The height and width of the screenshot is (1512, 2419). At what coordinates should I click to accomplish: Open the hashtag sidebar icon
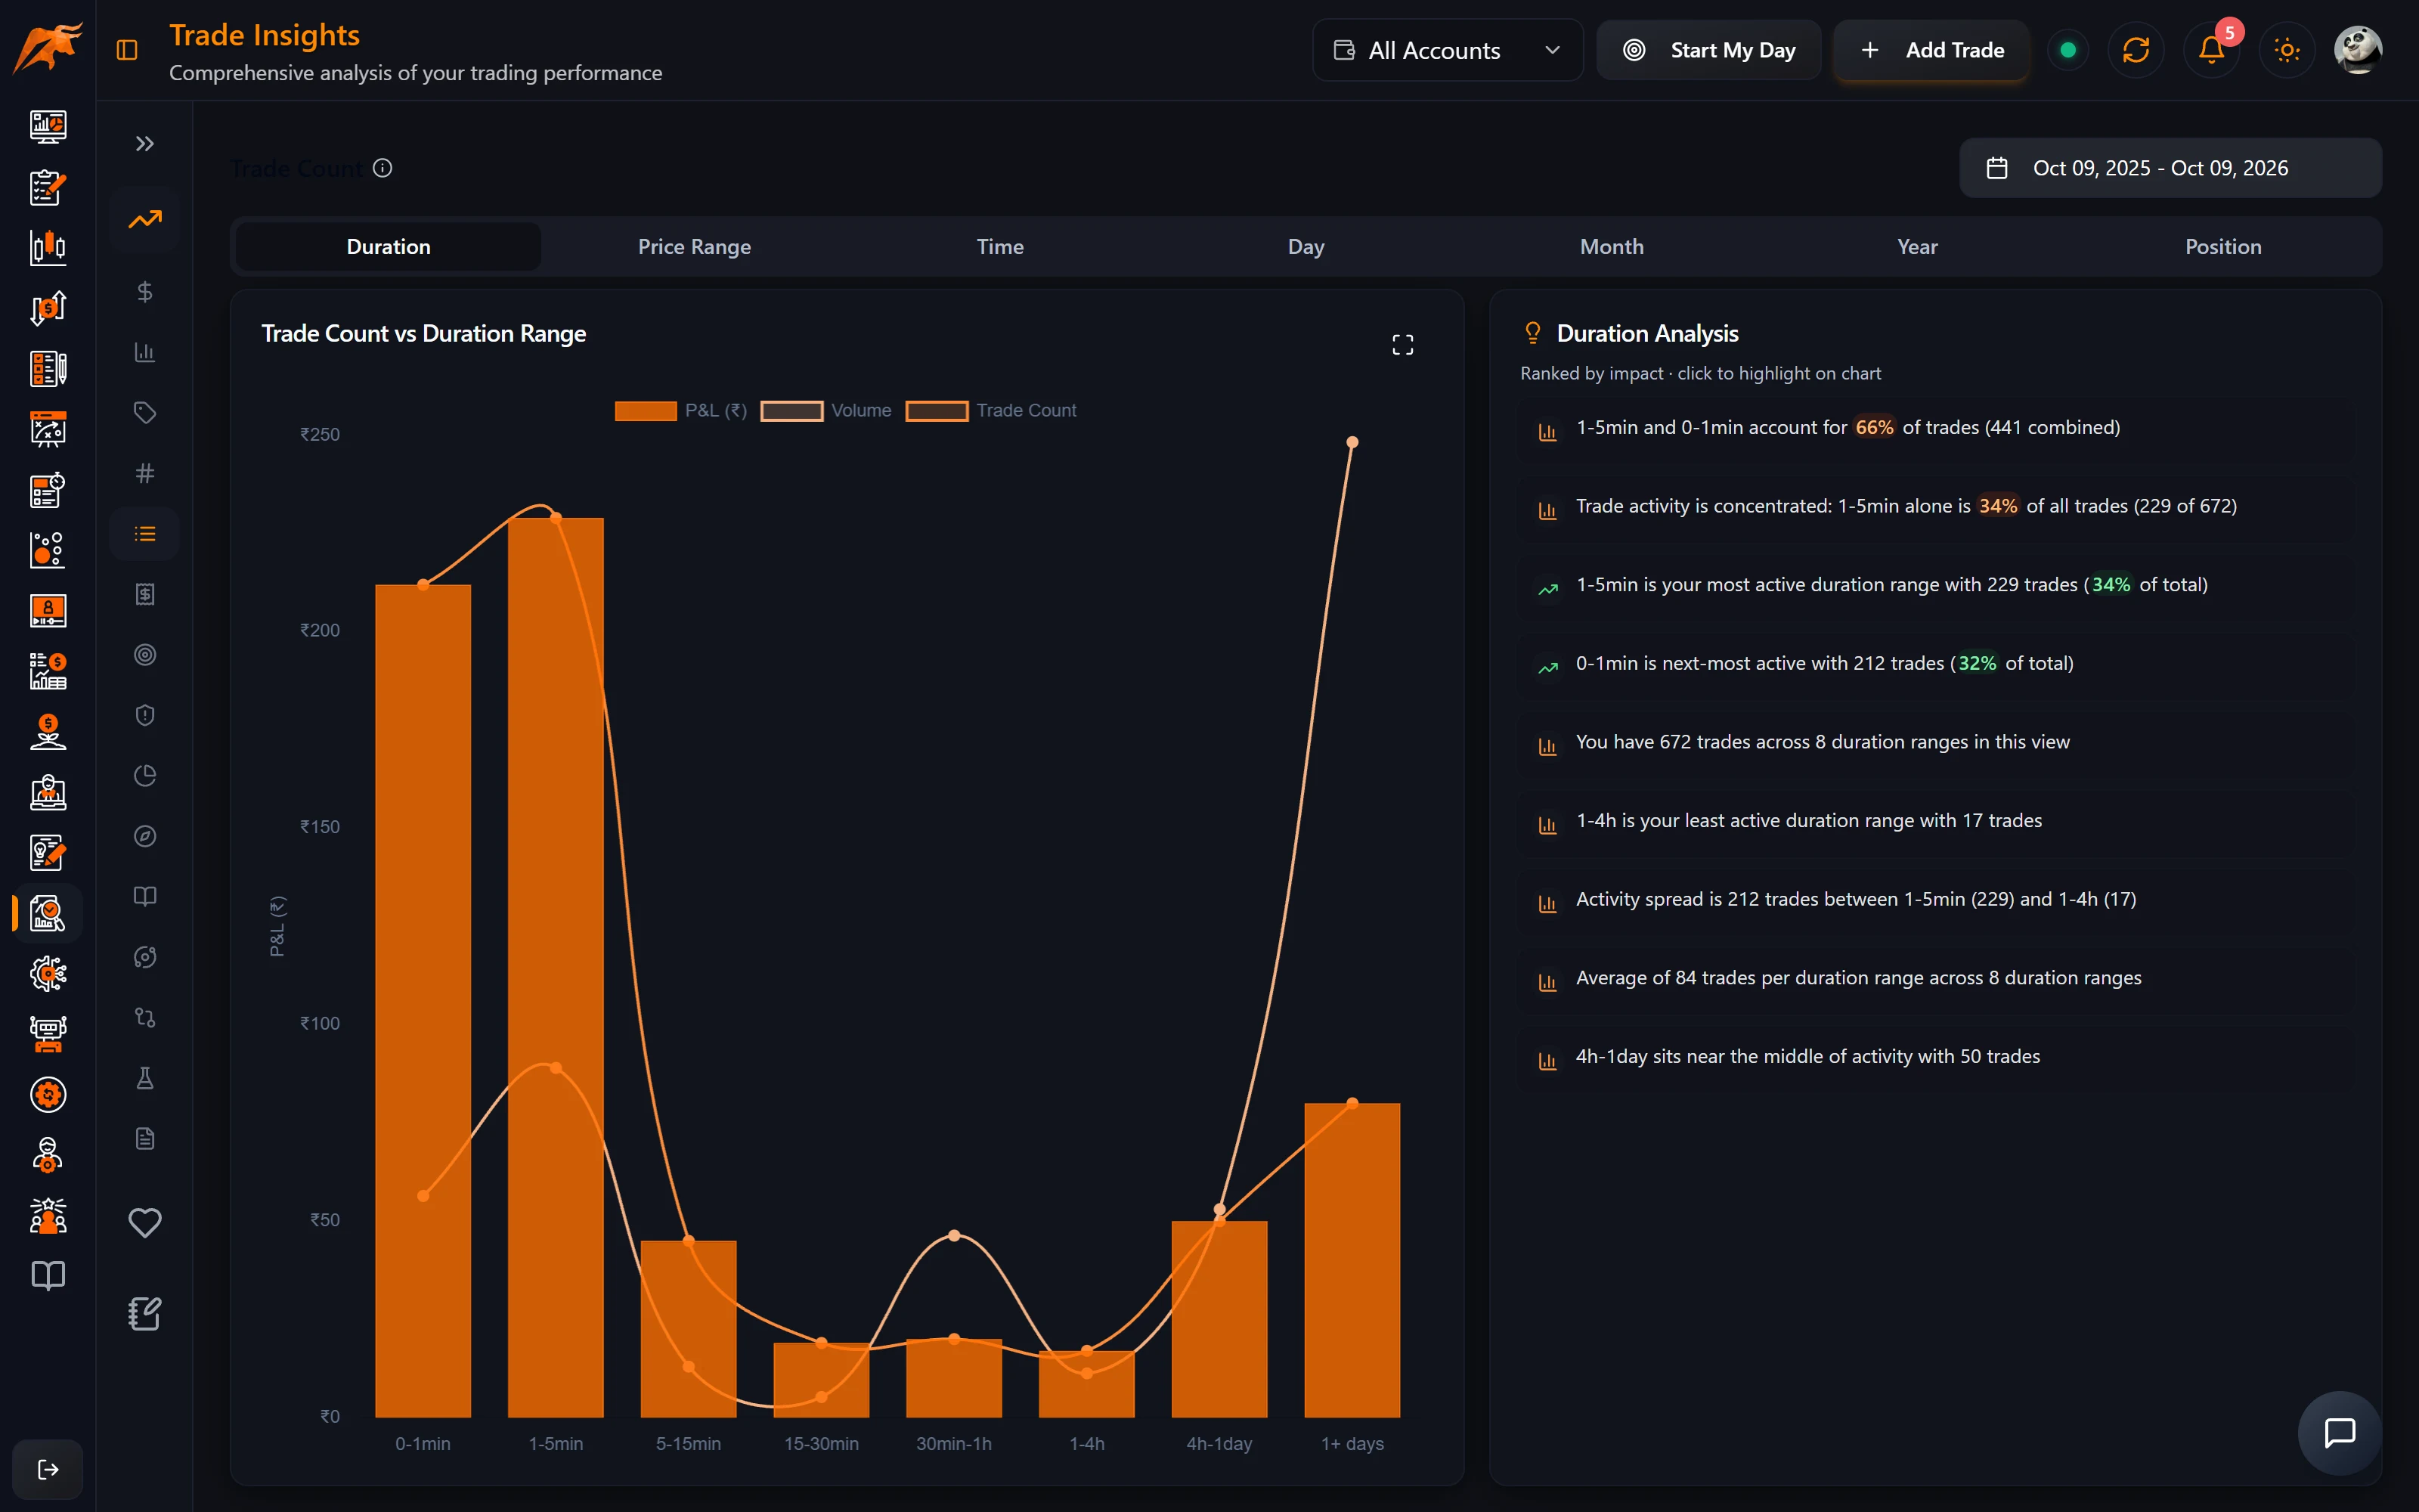(145, 473)
